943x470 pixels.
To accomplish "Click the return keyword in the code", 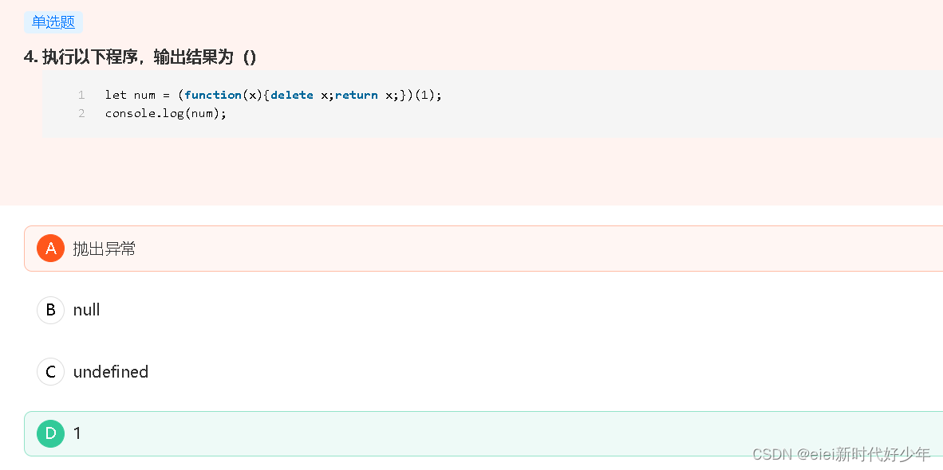I will tap(356, 95).
